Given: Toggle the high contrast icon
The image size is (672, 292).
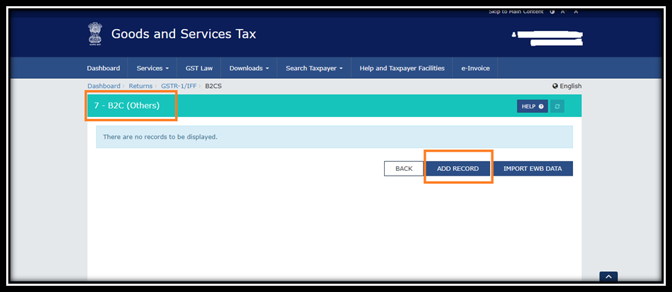Looking at the screenshot, I should point(552,12).
